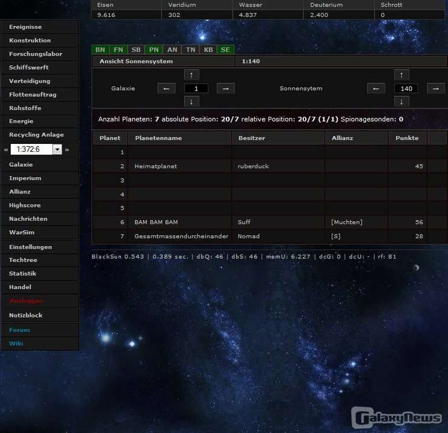Screen dimensions: 448x433
Task: Open Allianz in the sidebar menu
Action: click(40, 192)
